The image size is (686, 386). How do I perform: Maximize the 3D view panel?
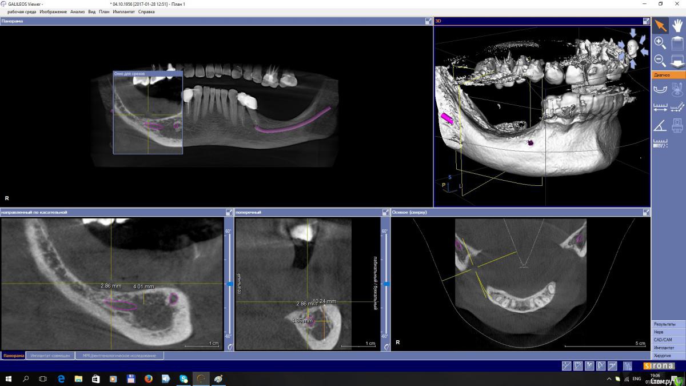(646, 21)
